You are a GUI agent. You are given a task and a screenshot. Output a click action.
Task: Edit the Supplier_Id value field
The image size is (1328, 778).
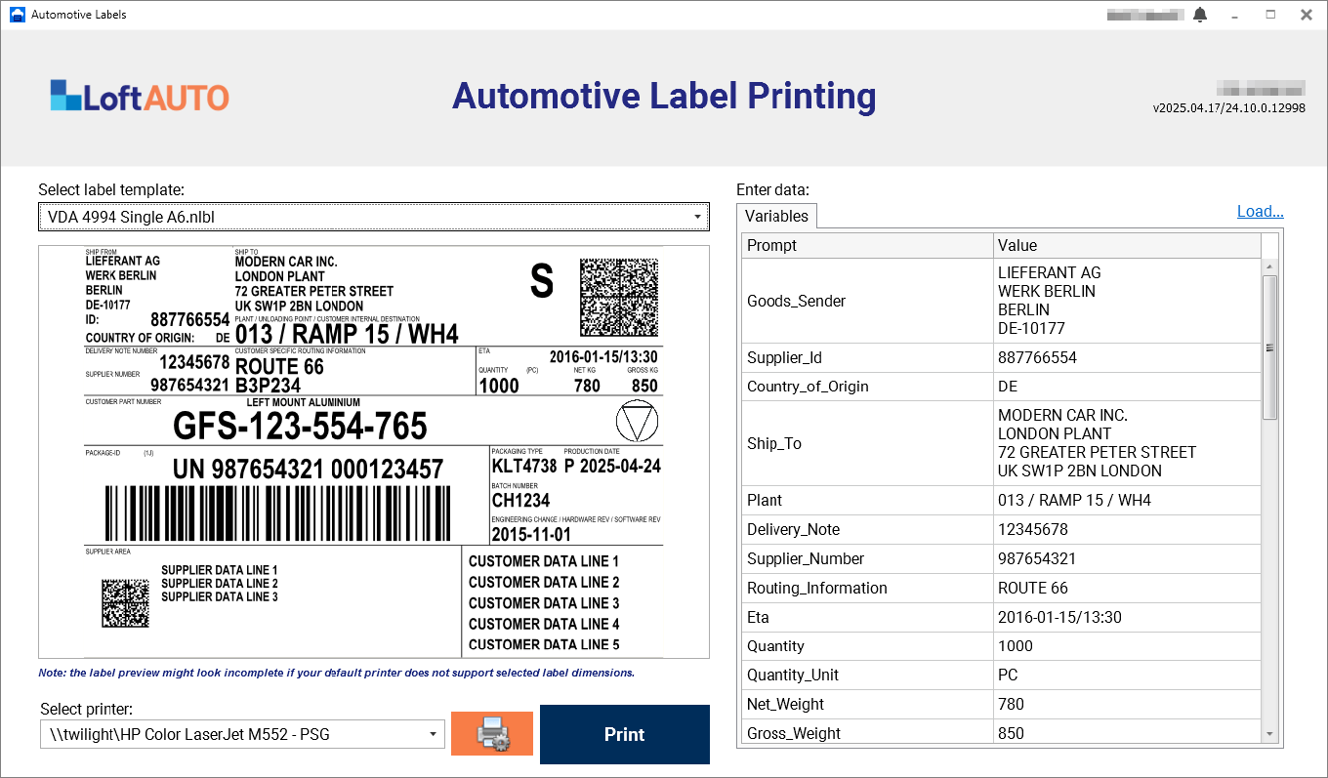click(1127, 357)
